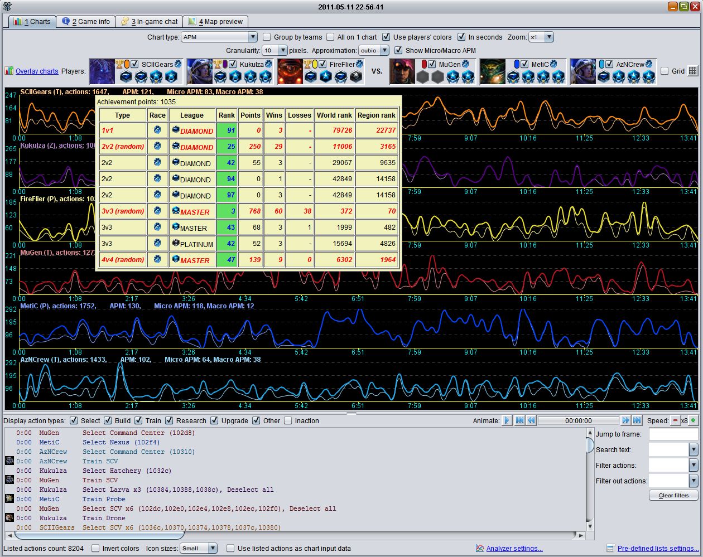The width and height of the screenshot is (703, 557).
Task: Open the Map preview tab
Action: point(216,21)
